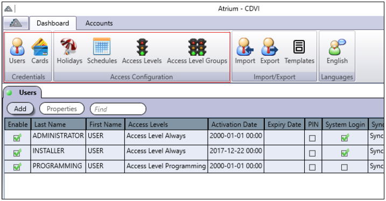The height and width of the screenshot is (201, 386).
Task: Click the Atrium icon in title bar
Action: [x=9, y=9]
